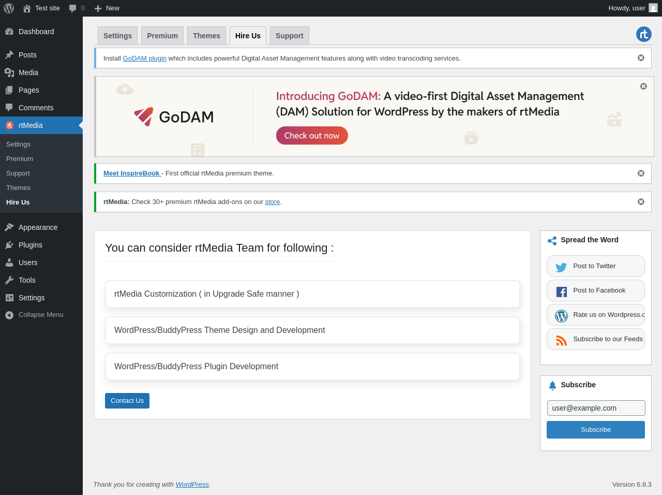Screen dimensions: 662x495
Task: Click the rtMedia icon in sidebar
Action: click(9, 125)
